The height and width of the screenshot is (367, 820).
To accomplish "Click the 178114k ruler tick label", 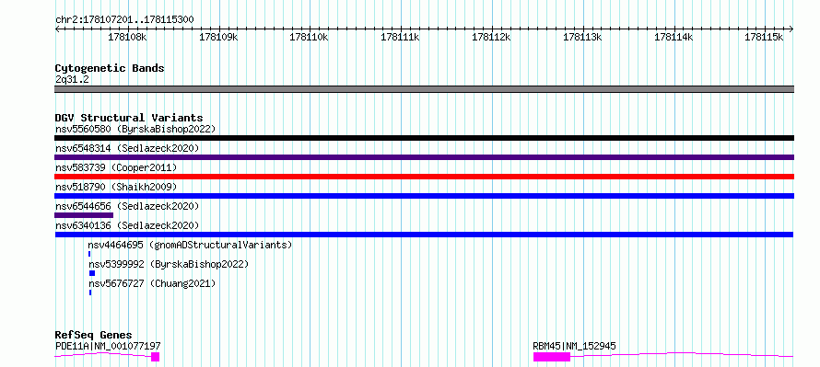I will point(674,37).
